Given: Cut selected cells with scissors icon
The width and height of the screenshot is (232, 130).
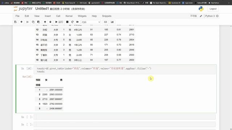Looking at the screenshot, I should (x=28, y=22).
